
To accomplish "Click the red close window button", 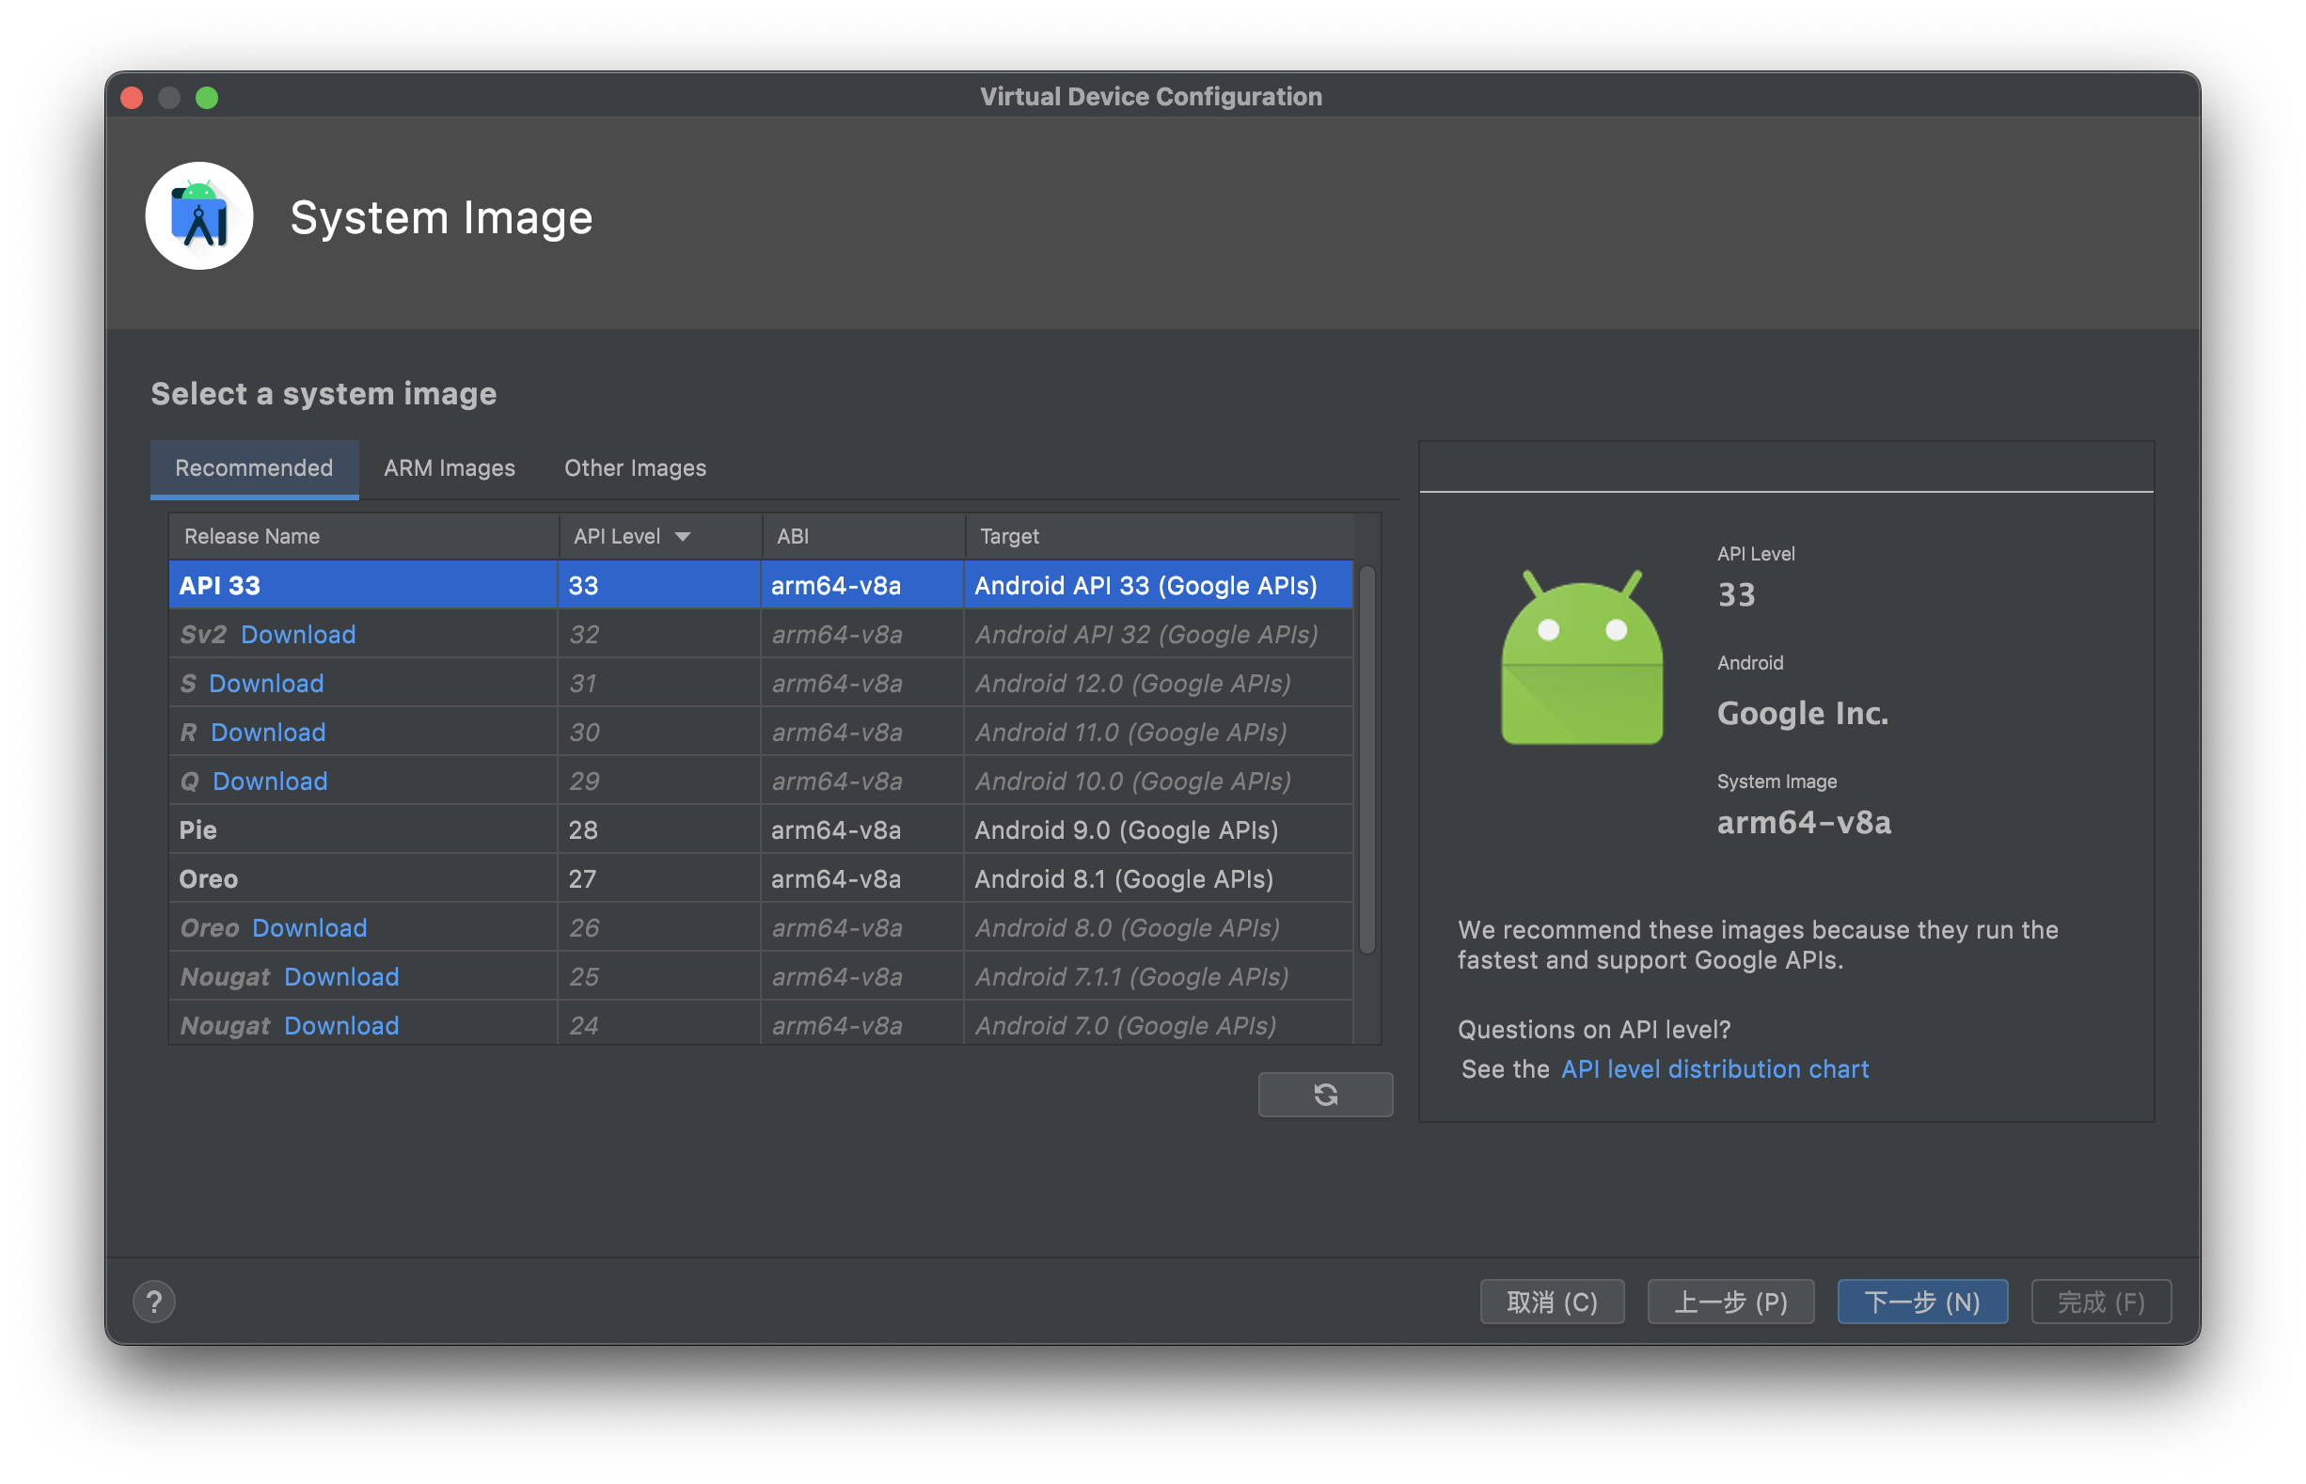I will [132, 97].
